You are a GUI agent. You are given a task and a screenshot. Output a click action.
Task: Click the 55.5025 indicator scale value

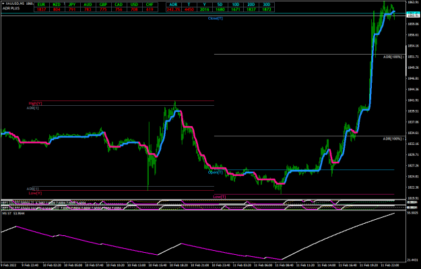(413, 212)
